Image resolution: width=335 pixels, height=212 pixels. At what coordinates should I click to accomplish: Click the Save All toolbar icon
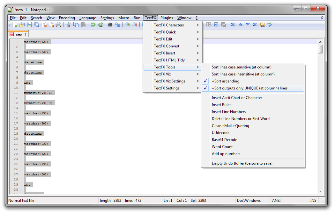coord(37,25)
